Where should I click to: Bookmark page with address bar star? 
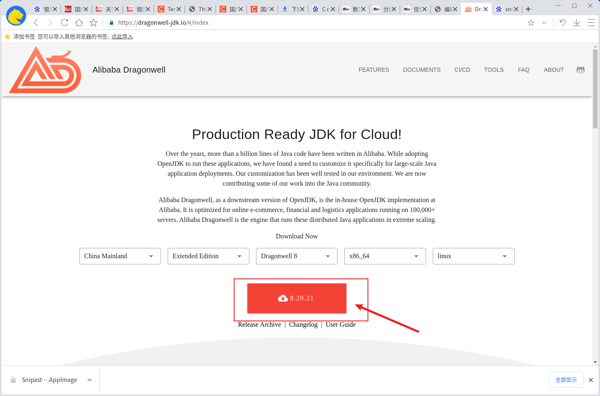531,23
